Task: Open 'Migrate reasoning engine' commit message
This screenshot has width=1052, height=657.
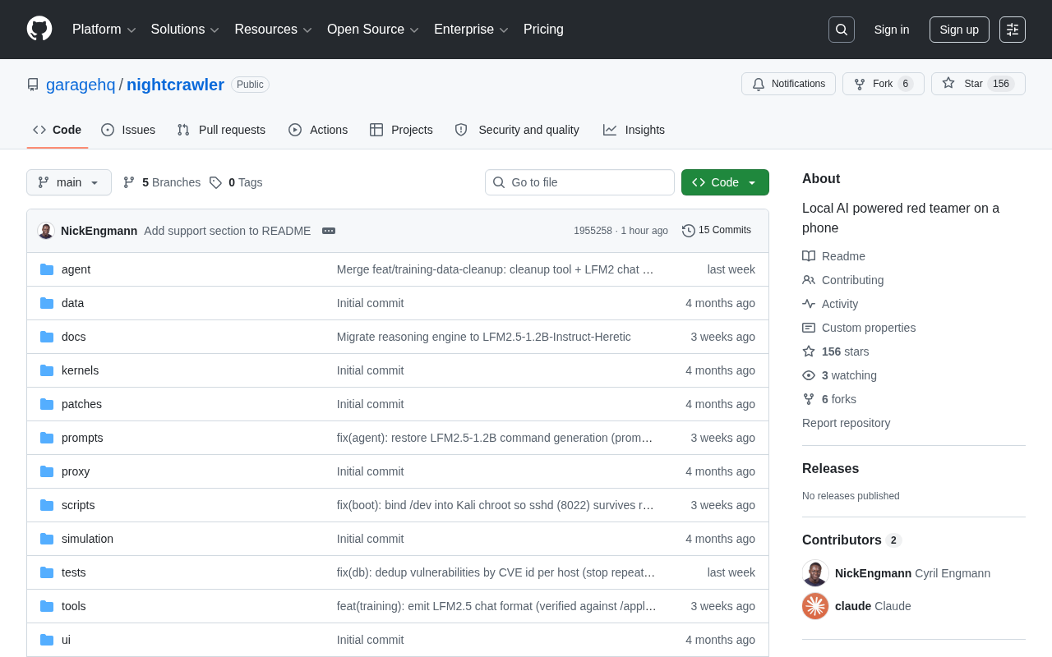Action: (x=484, y=337)
